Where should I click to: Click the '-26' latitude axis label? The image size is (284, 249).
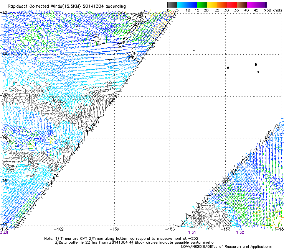[3, 138]
